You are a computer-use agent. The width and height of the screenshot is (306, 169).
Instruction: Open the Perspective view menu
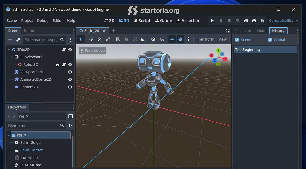coord(92,51)
